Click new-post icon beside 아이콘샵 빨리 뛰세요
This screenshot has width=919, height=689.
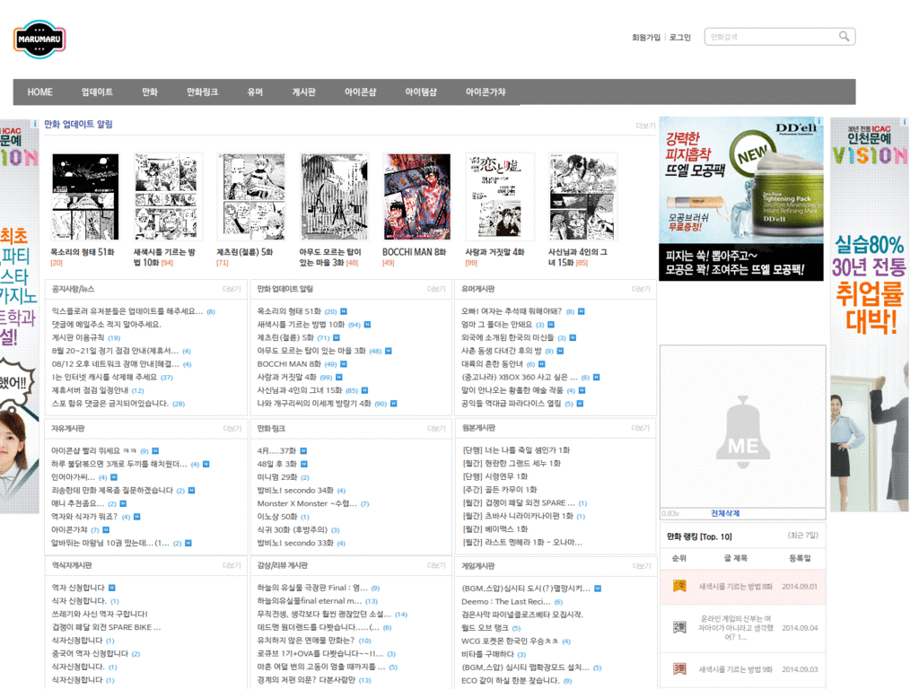155,450
